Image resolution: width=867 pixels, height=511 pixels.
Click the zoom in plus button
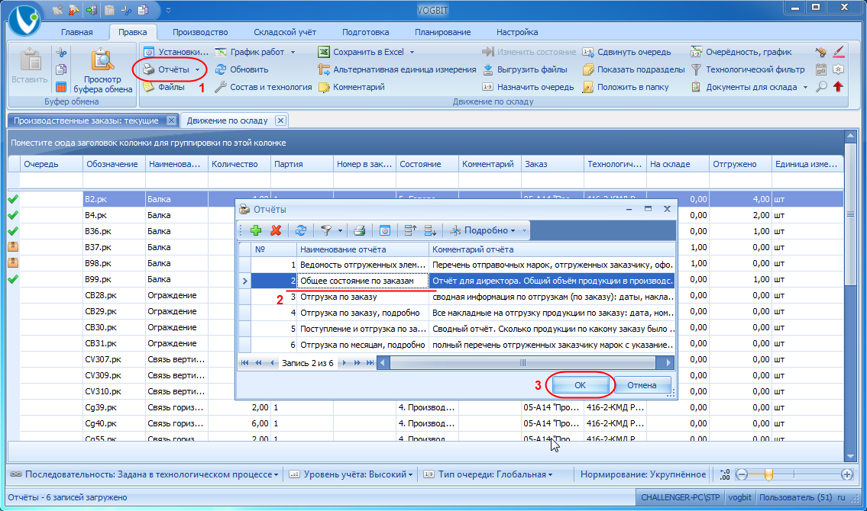(x=846, y=474)
